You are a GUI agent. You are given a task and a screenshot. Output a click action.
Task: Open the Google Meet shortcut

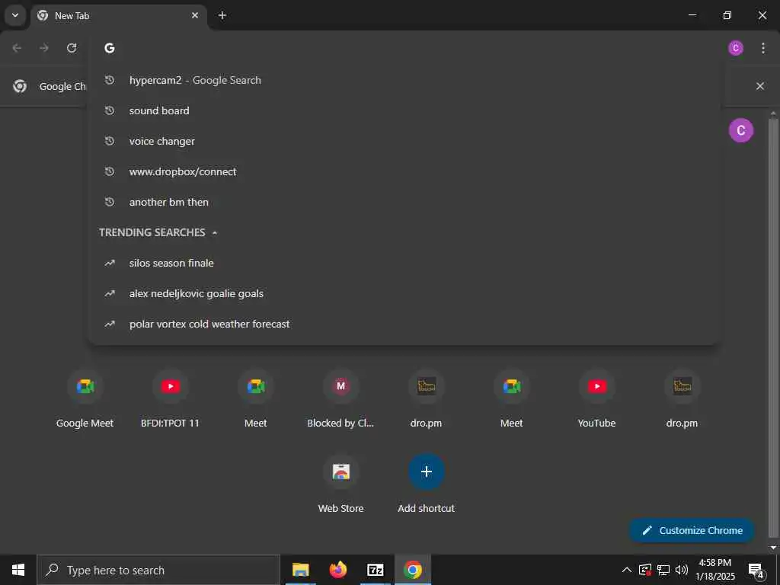pyautogui.click(x=85, y=400)
